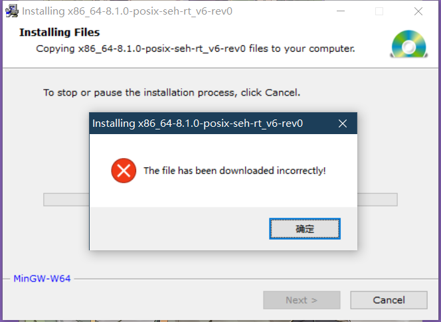Click the CD disc icon in the header
Screen dimensions: 441x322
click(x=409, y=44)
